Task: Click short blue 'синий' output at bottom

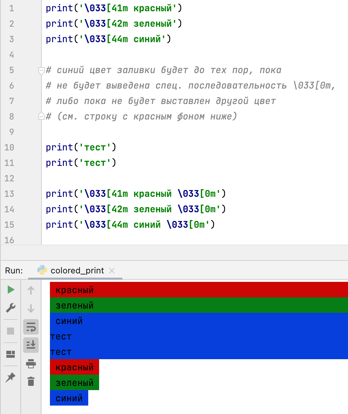Action: (69, 398)
